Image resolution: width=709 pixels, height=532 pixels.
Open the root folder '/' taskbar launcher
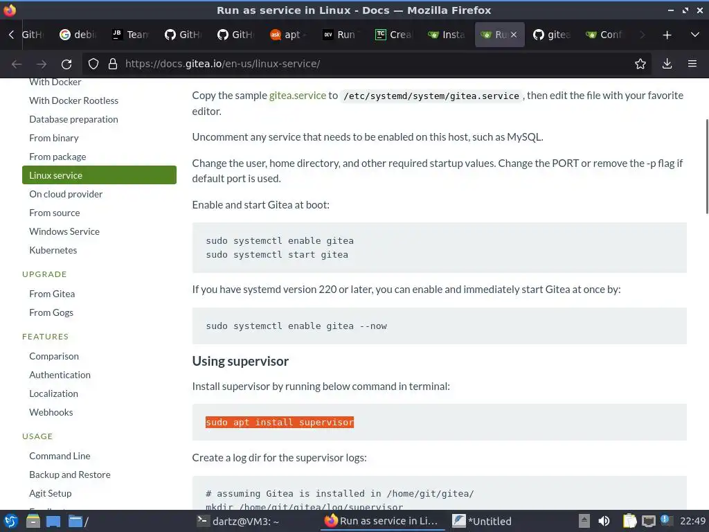coord(78,521)
